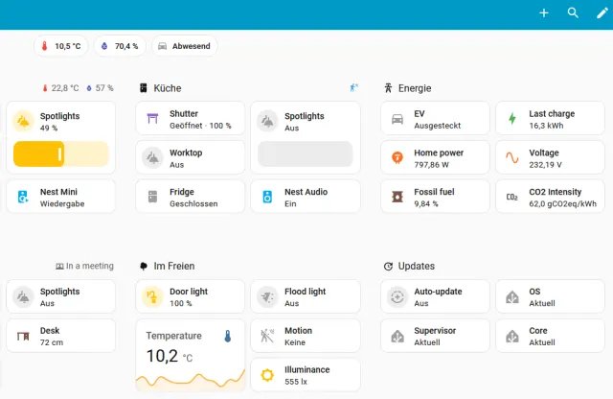
Task: Adjust the yellow Spotlights brightness slider
Action: click(61, 153)
